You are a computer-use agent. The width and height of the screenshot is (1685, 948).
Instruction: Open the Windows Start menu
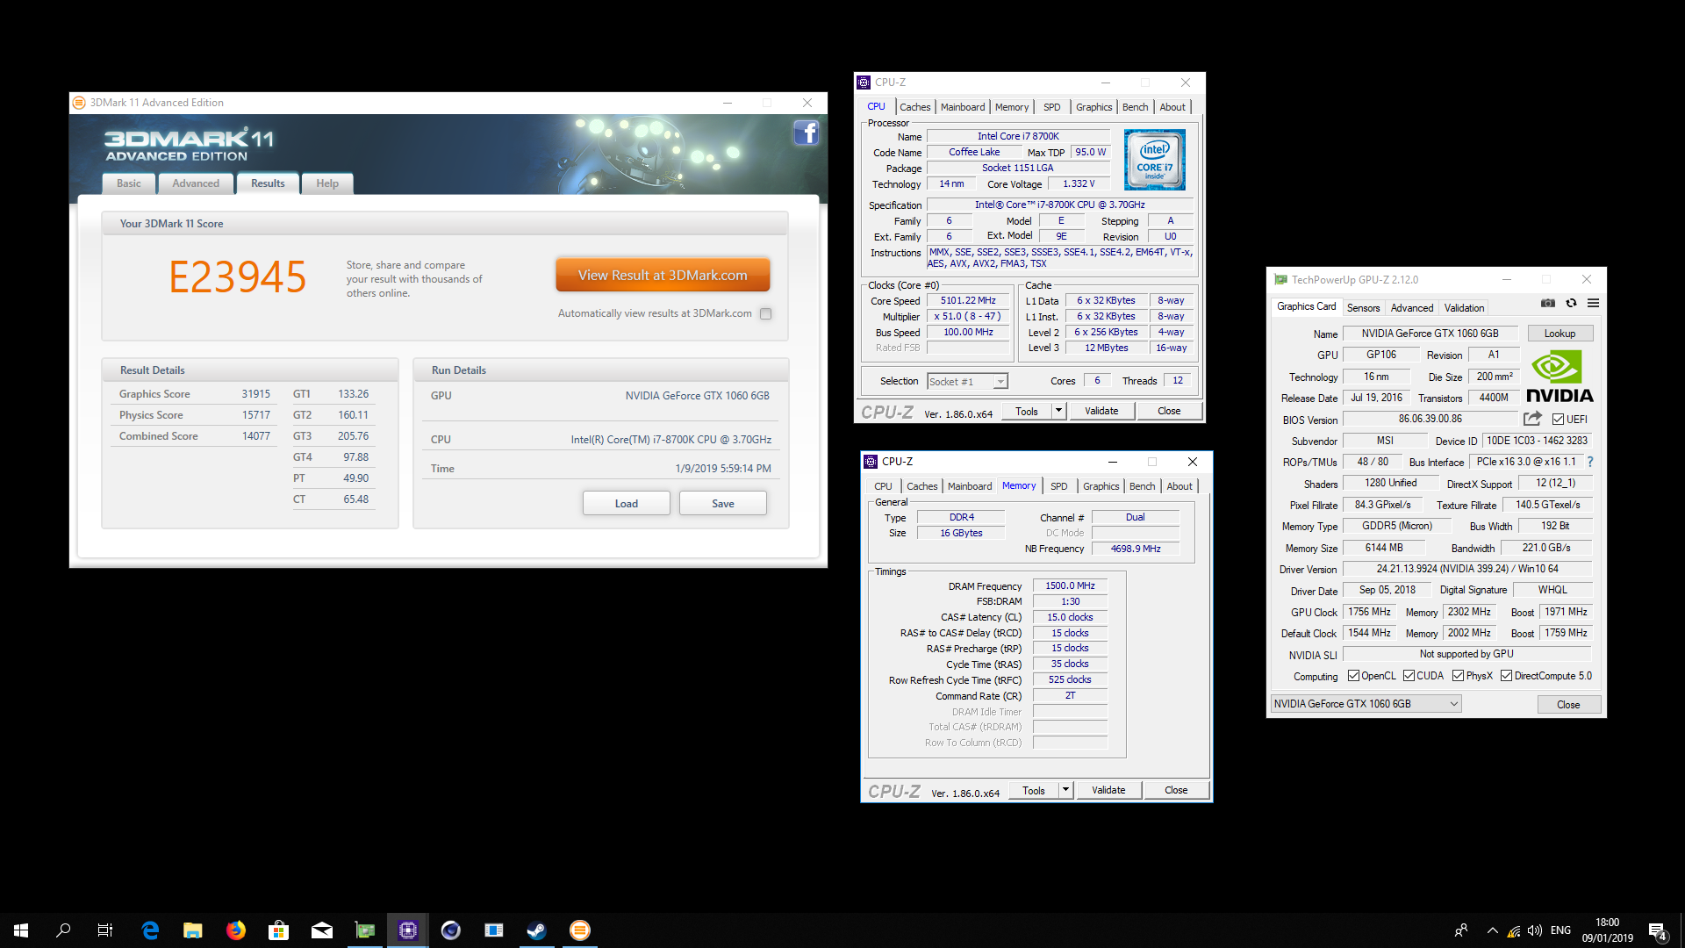pyautogui.click(x=21, y=930)
